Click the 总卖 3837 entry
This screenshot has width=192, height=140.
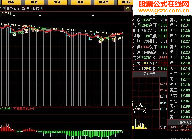coord(141,63)
